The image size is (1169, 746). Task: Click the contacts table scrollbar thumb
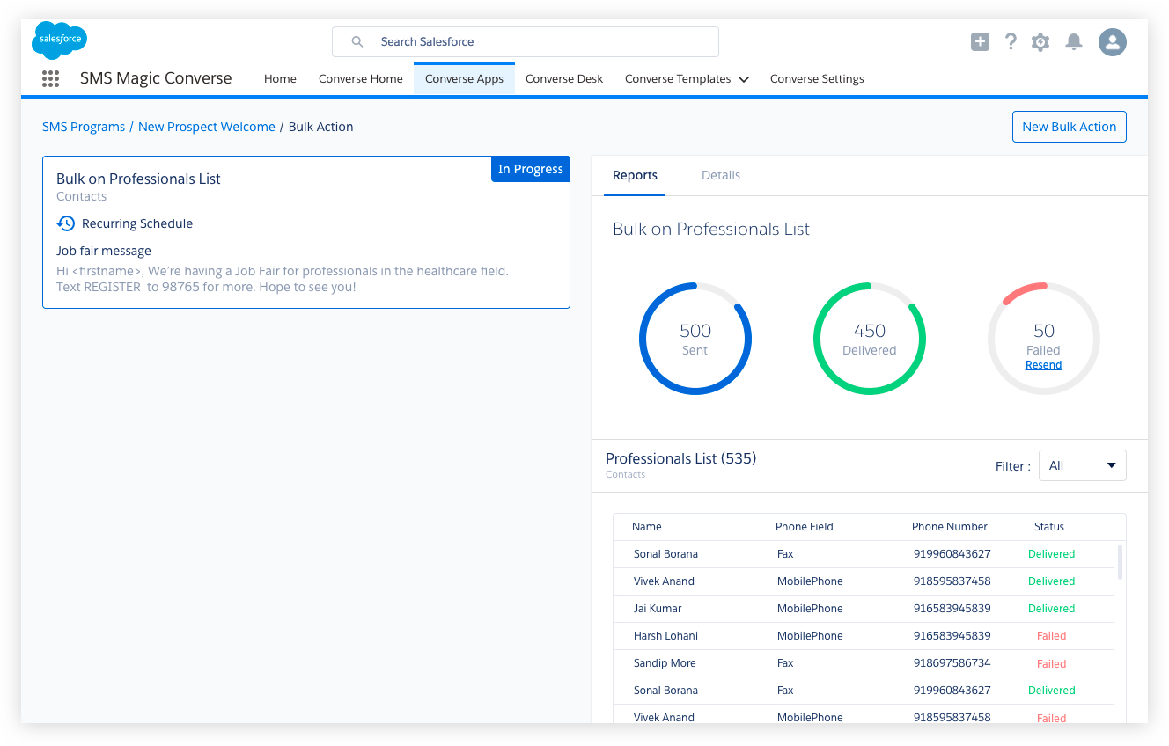click(x=1120, y=562)
